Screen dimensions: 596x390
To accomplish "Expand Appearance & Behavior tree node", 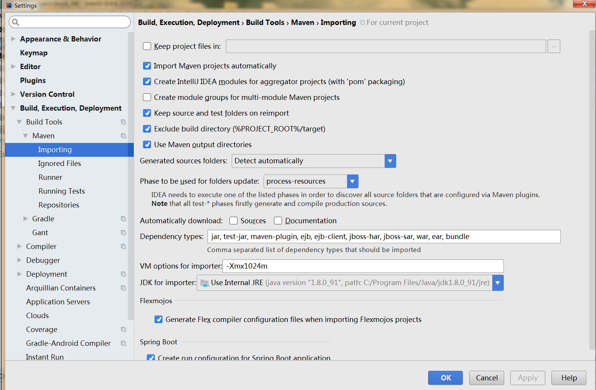I will point(13,39).
